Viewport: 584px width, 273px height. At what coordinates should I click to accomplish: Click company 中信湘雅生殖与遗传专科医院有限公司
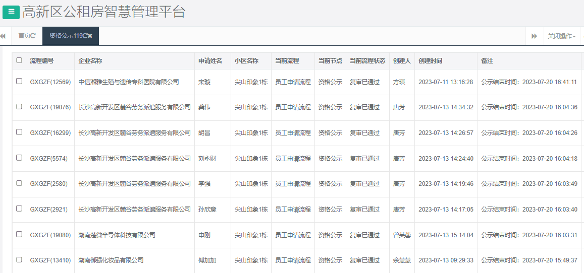click(x=129, y=82)
